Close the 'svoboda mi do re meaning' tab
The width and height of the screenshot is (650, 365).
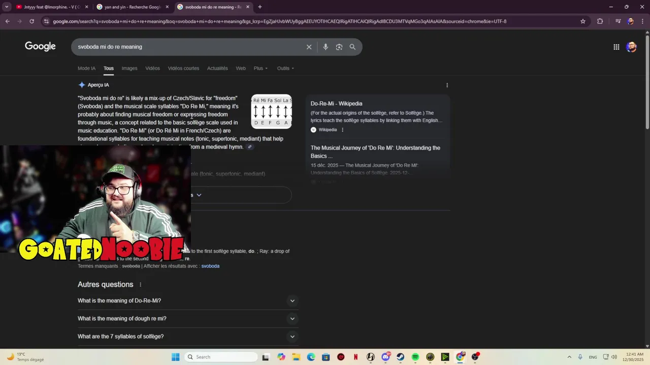[248, 7]
